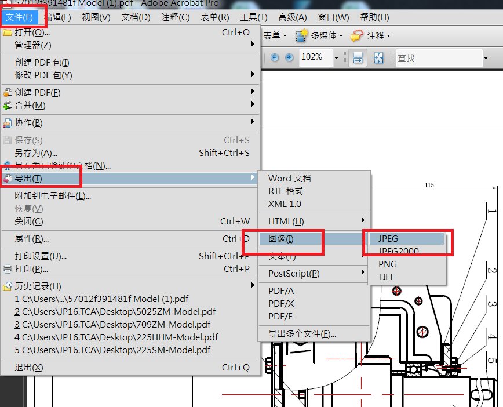This screenshot has height=407, width=503.
Task: Open the 表单(R) menu
Action: coord(215,17)
